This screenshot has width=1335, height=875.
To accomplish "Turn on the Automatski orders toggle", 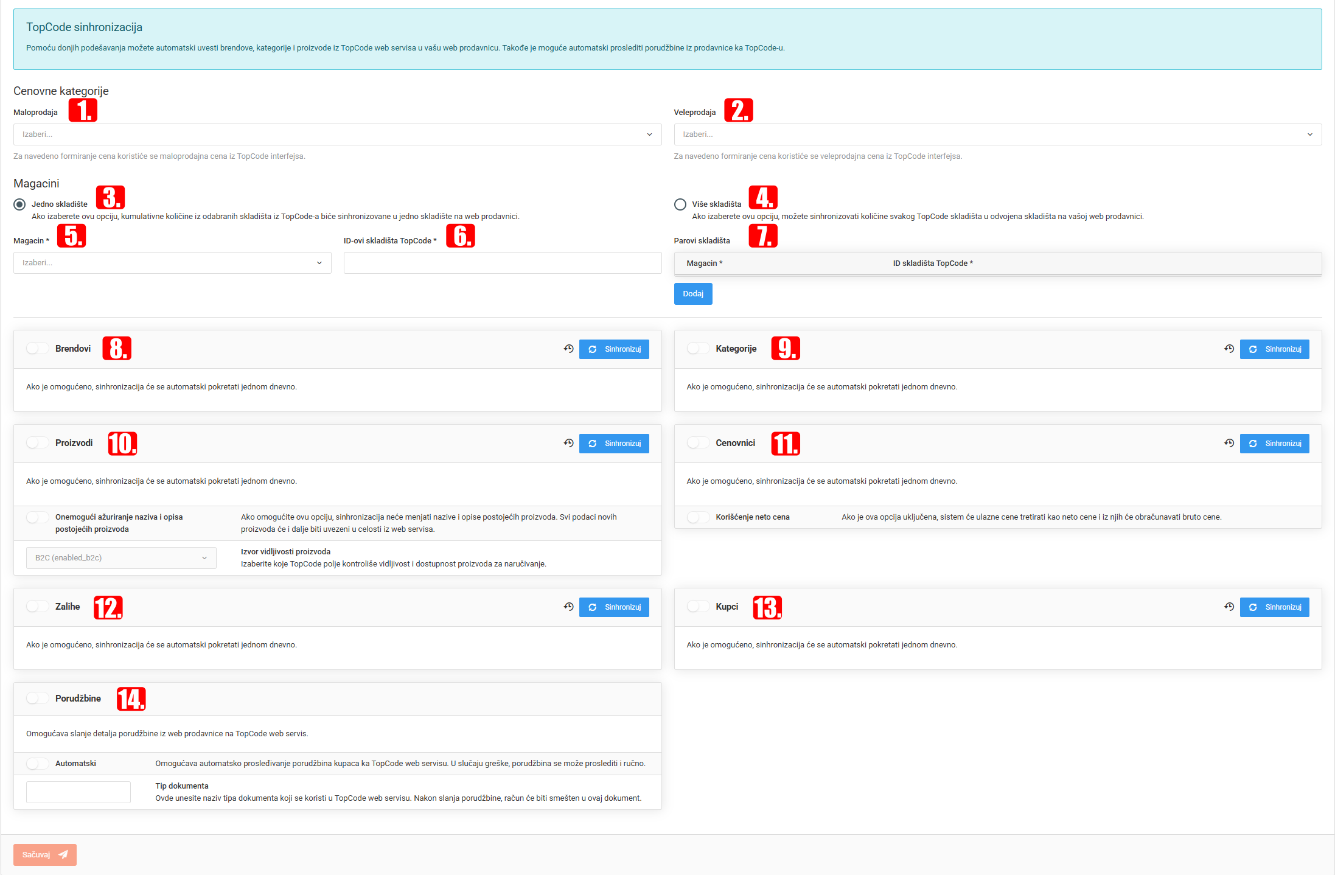I will pyautogui.click(x=37, y=764).
